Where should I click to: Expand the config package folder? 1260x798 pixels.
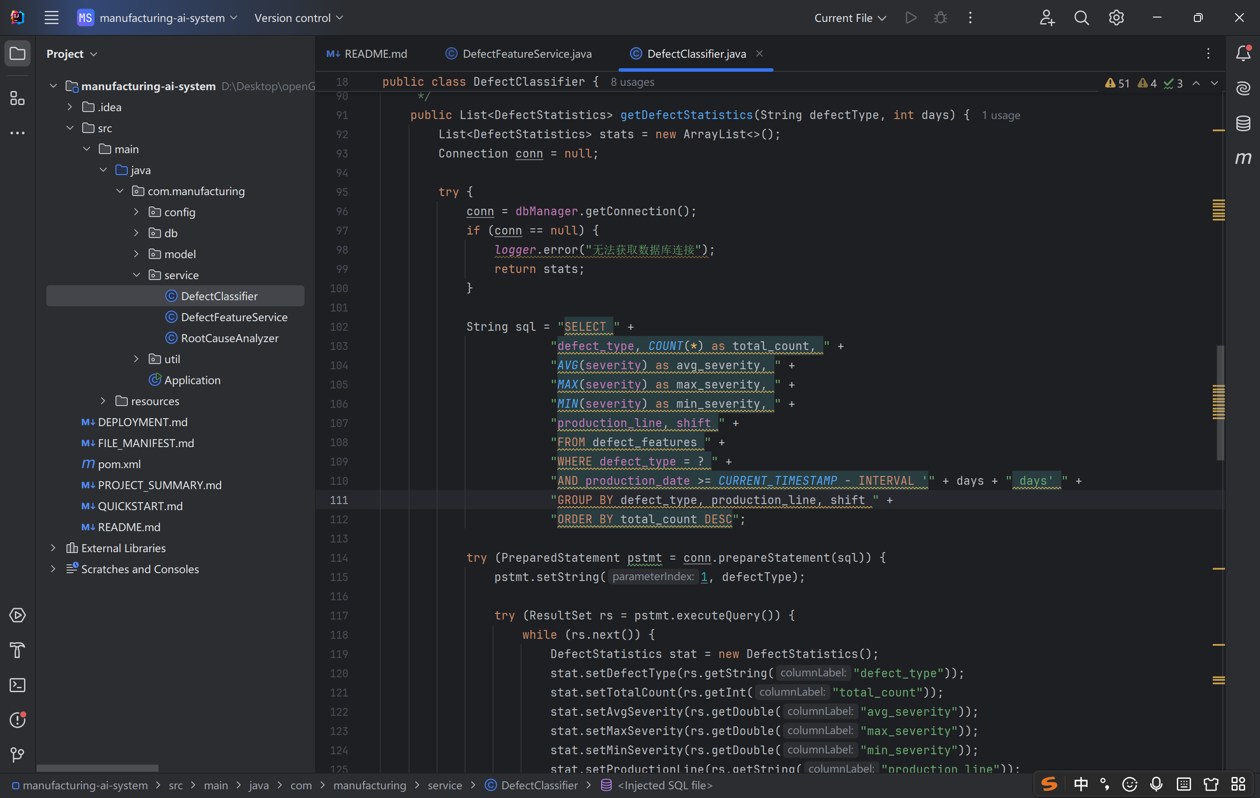pyautogui.click(x=136, y=212)
